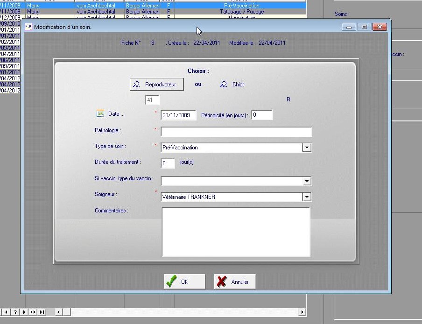Viewport: 422px width, 324px height.
Task: Jump to the last record button
Action: point(42,312)
